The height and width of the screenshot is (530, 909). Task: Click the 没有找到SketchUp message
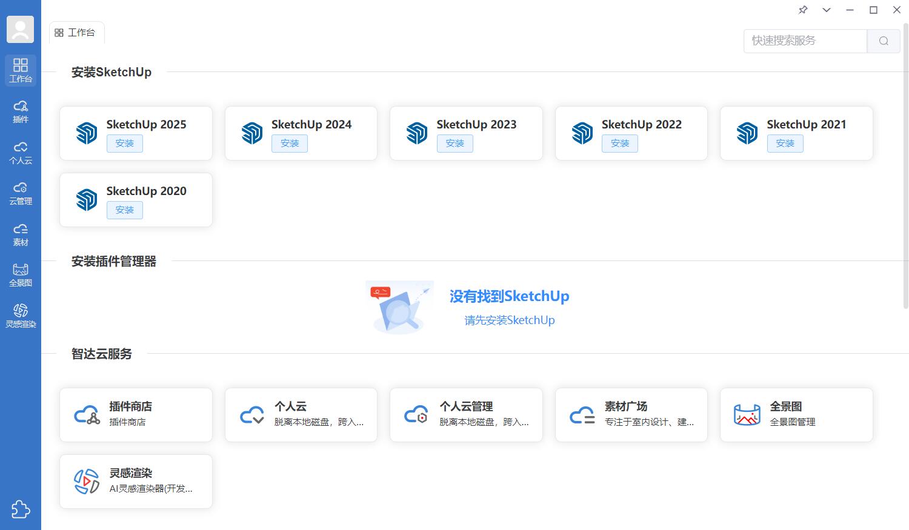point(510,296)
